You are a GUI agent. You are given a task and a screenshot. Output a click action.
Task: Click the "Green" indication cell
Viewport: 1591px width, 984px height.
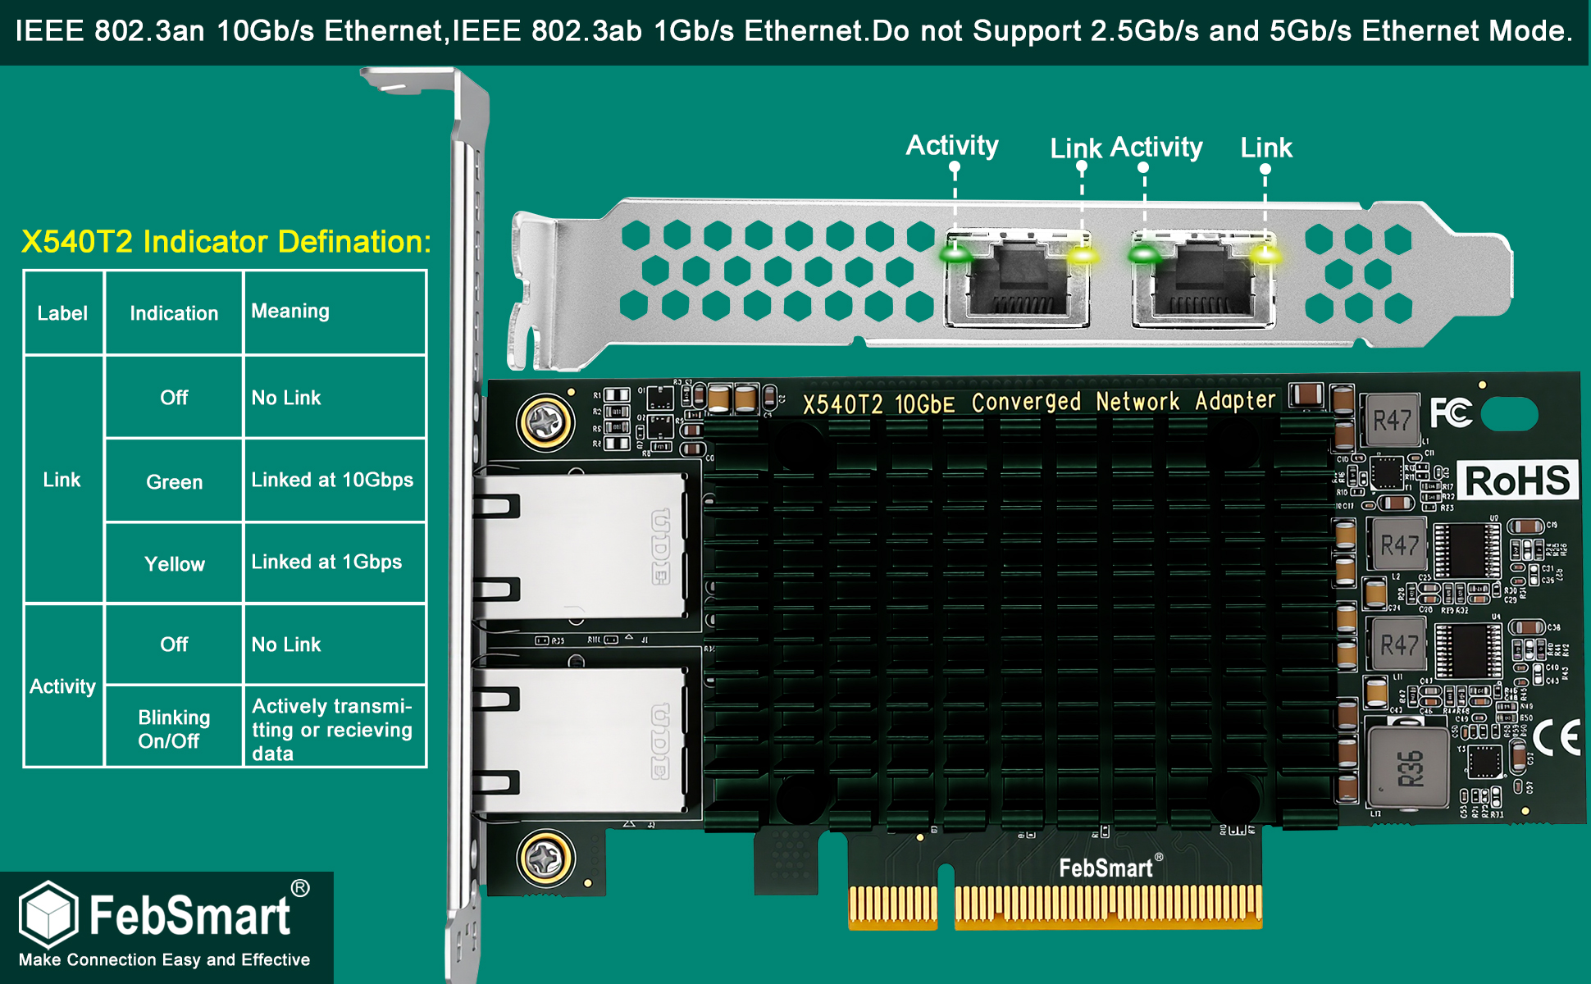[x=174, y=481]
